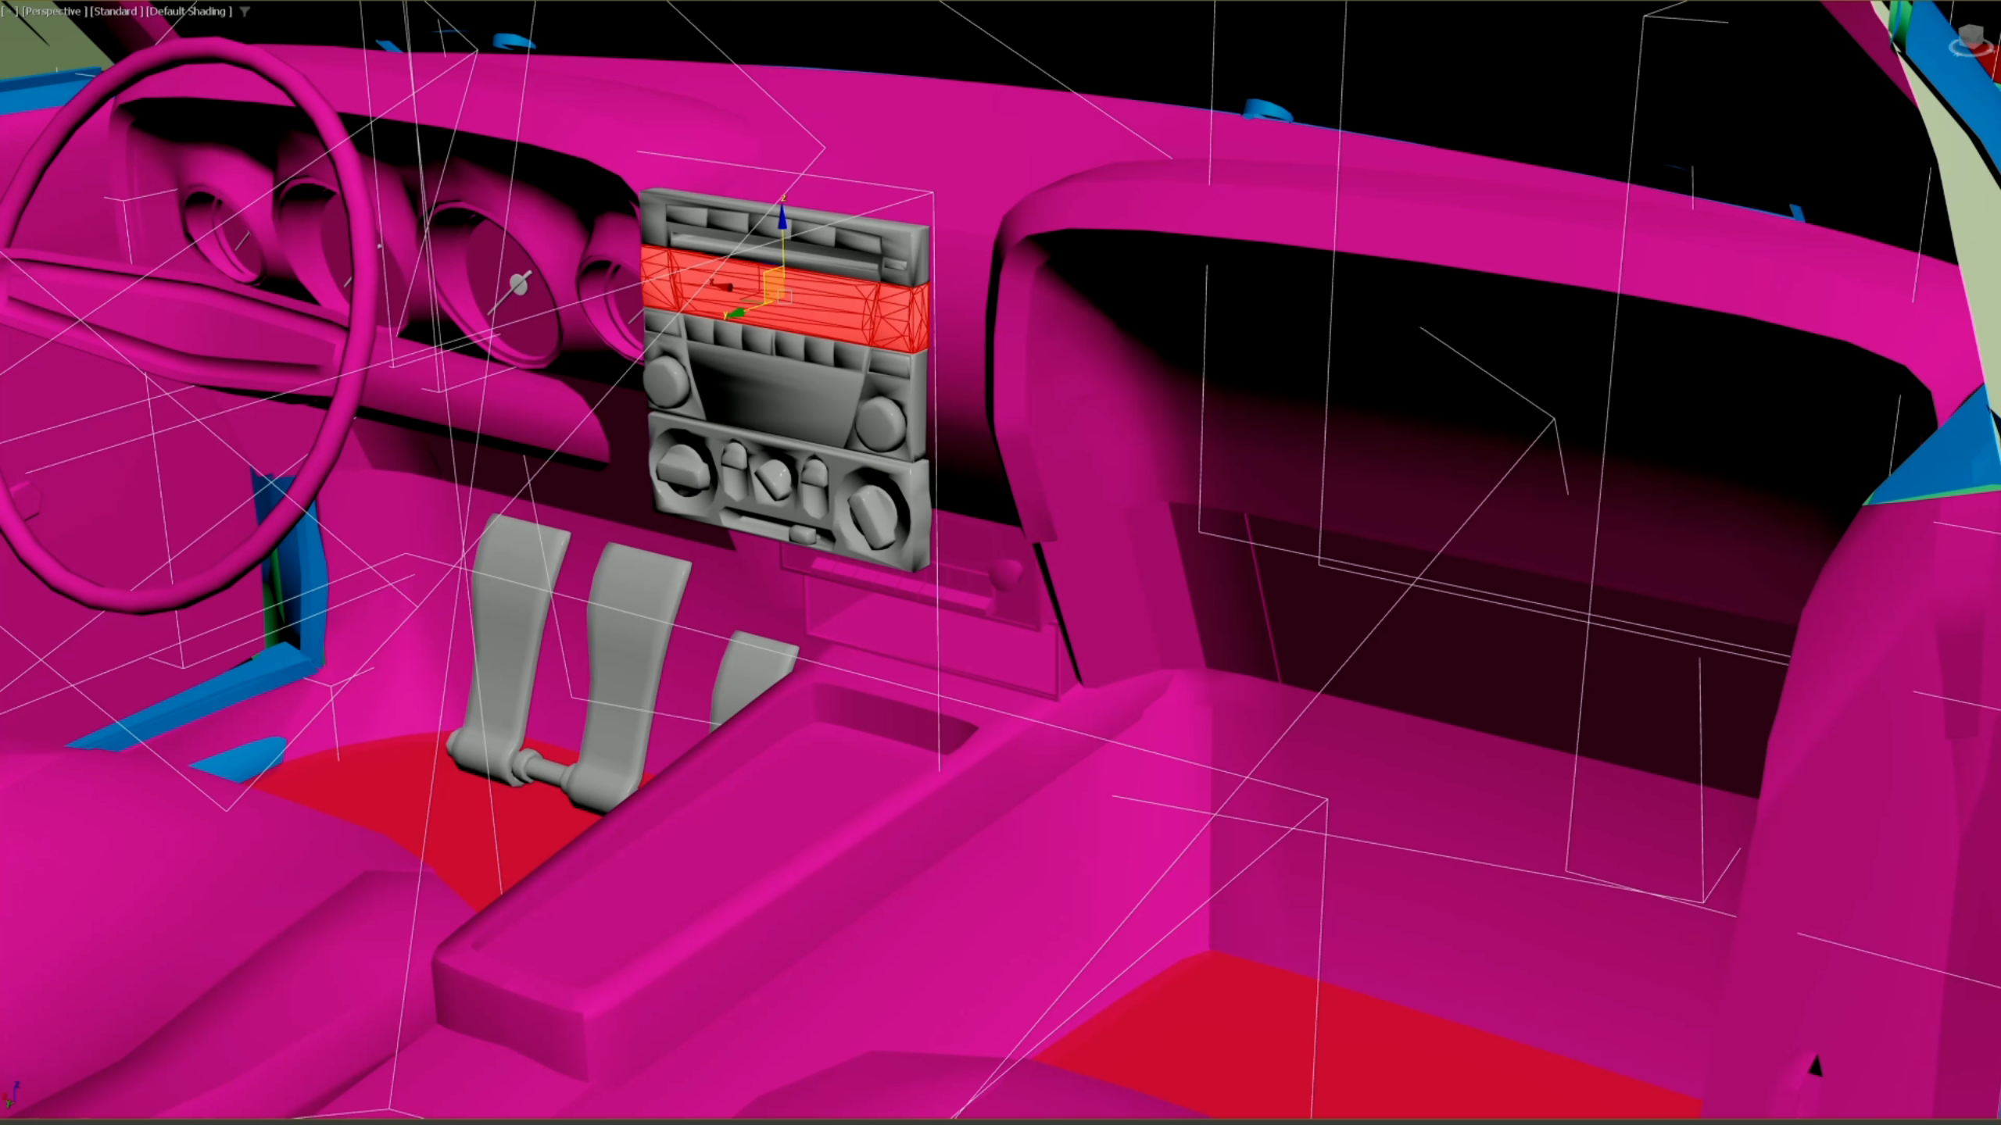
Task: Select the red X-axis arrow of move gizmo
Action: point(722,286)
